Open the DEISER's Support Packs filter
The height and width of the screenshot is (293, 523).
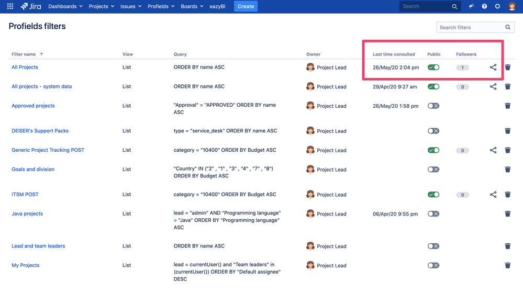[40, 131]
